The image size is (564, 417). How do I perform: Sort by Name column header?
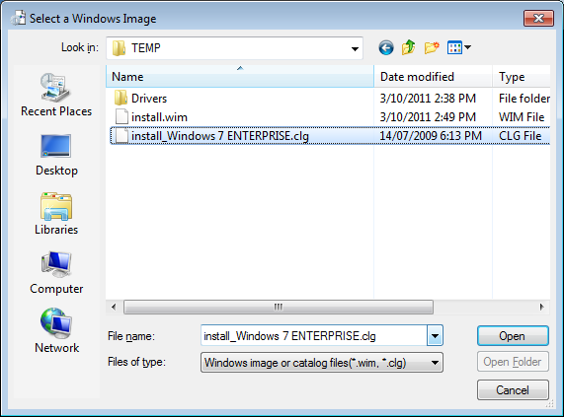[x=240, y=77]
